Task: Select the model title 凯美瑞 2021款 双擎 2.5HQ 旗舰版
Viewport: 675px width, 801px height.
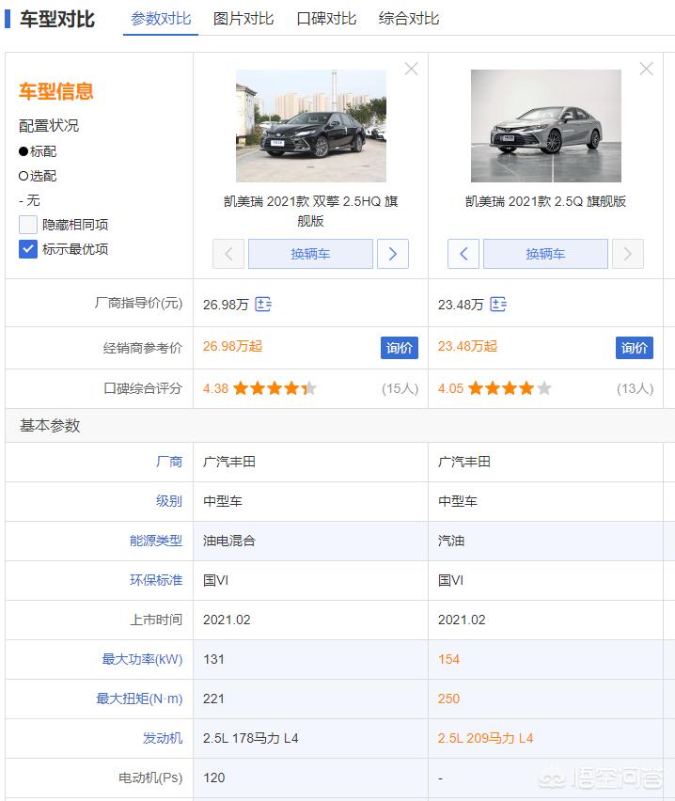Action: point(310,211)
